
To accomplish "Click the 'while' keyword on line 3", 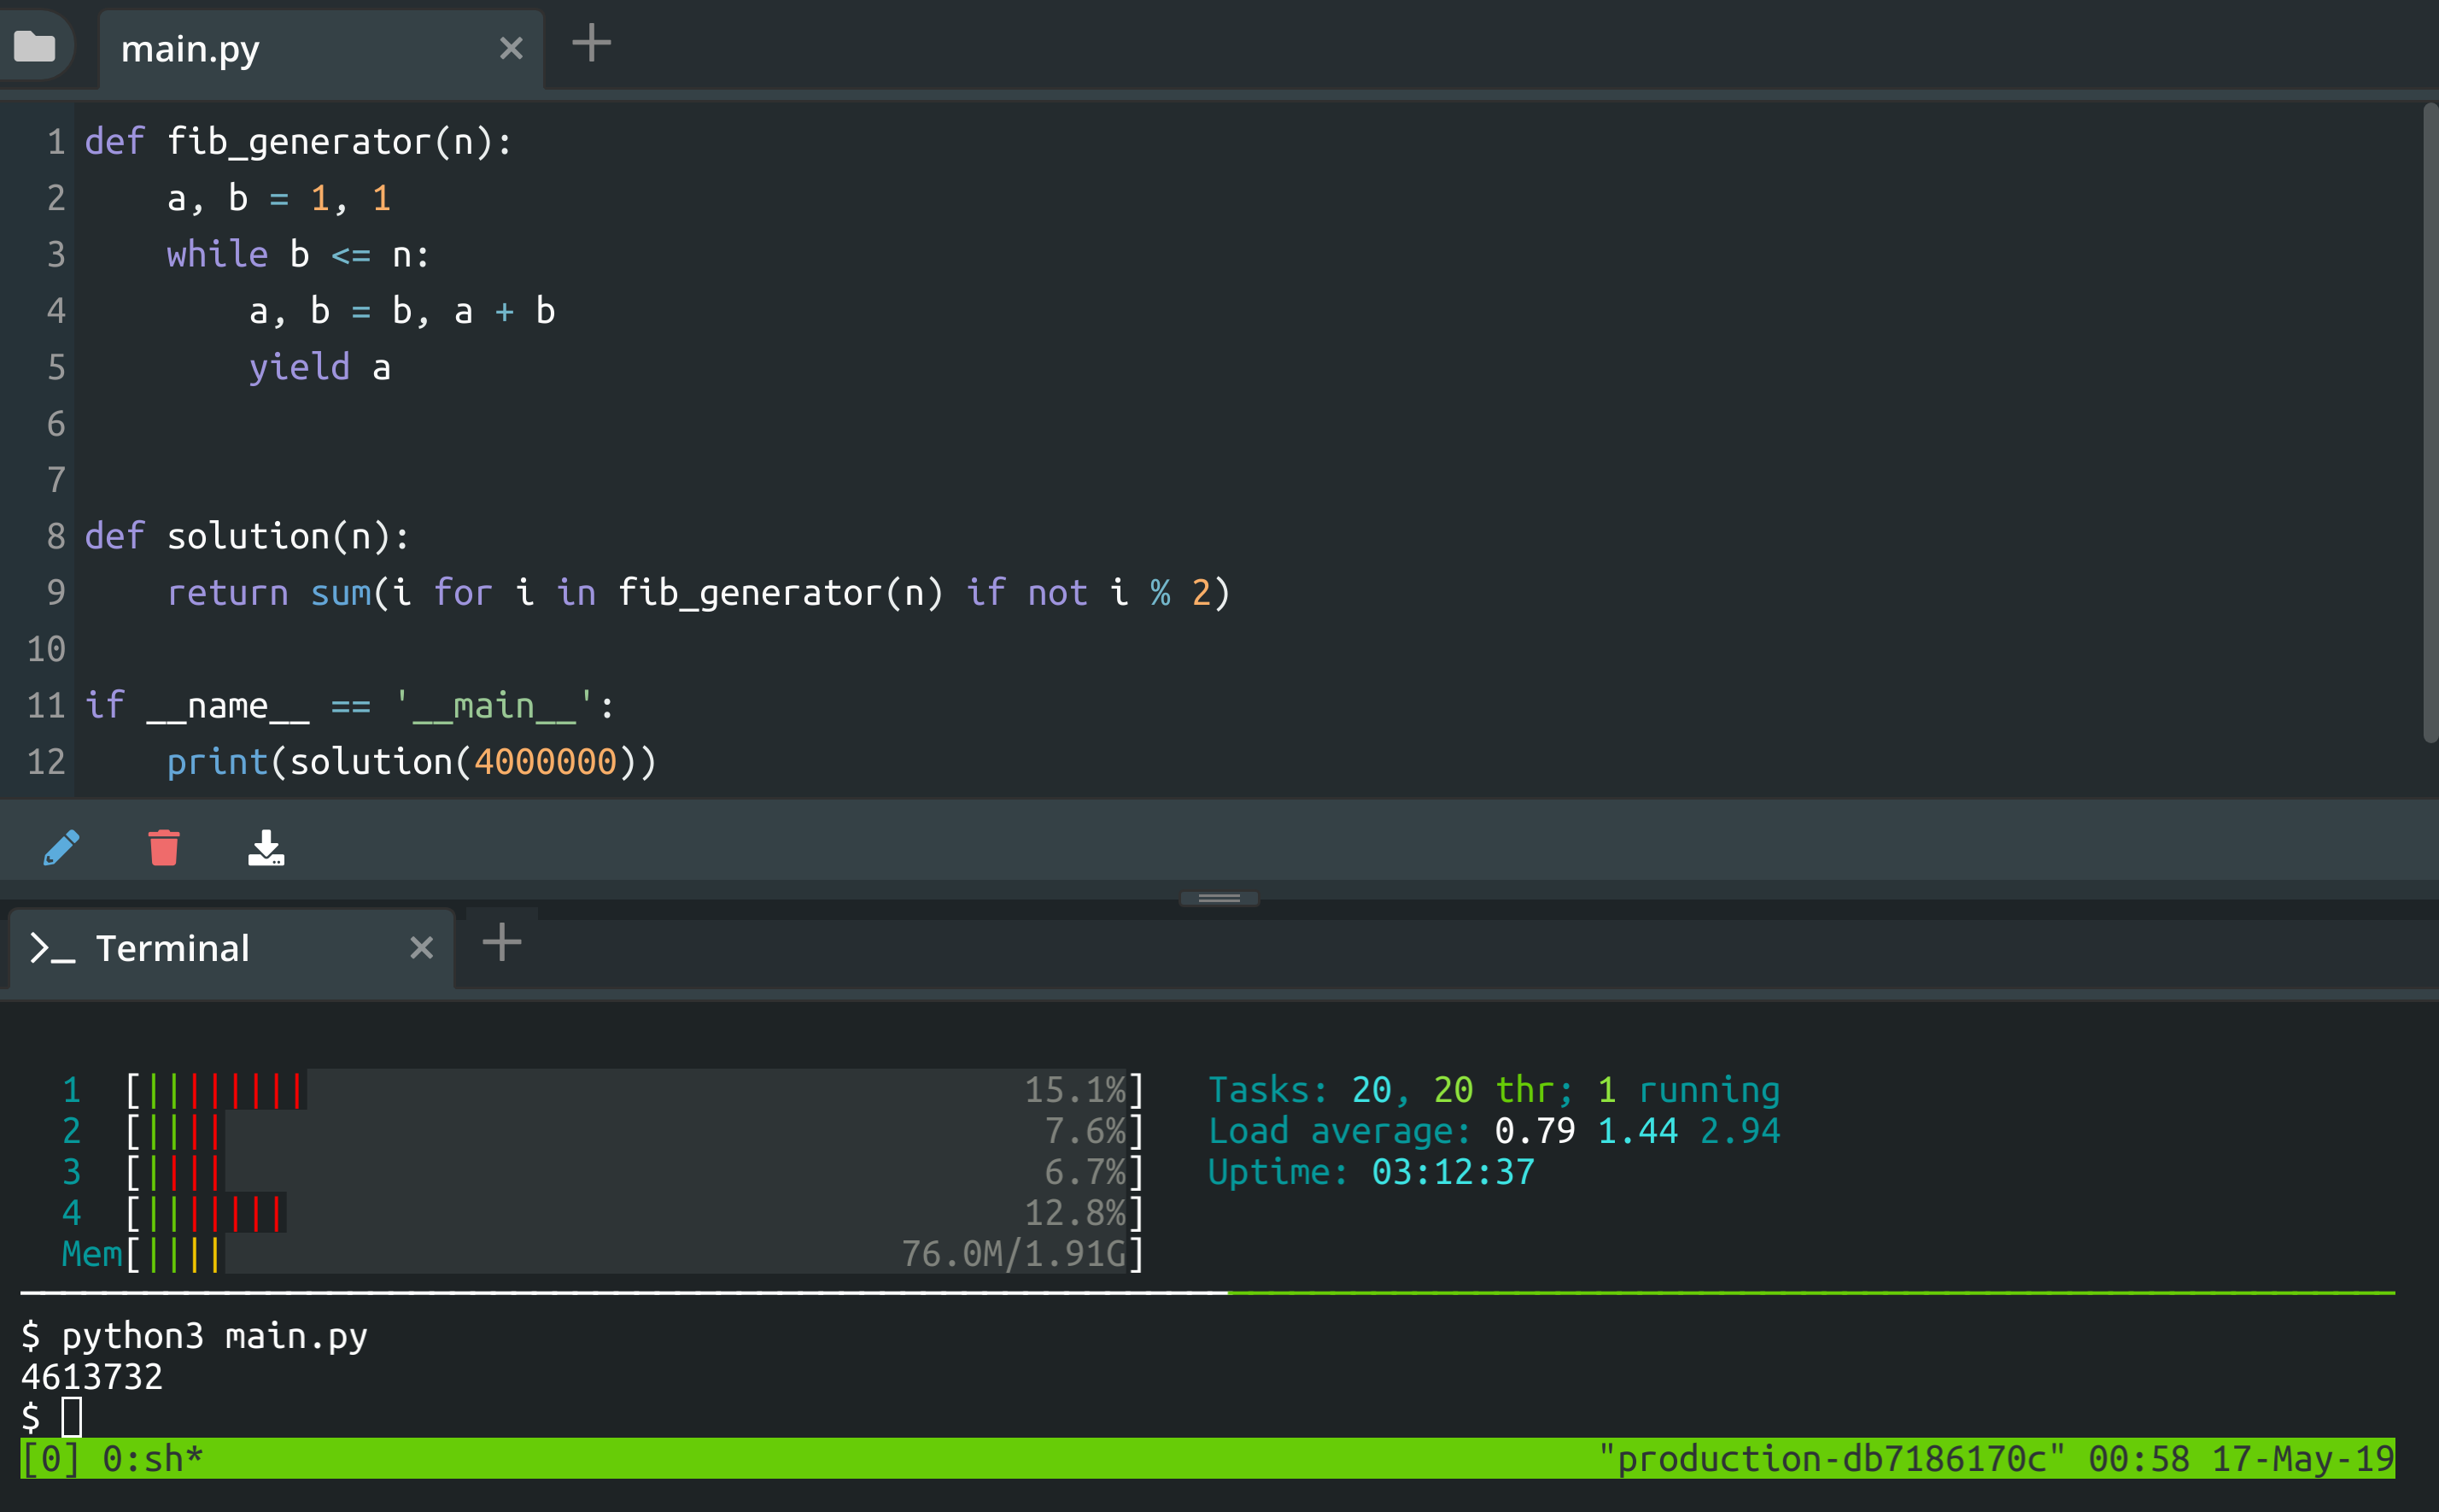I will 217,254.
